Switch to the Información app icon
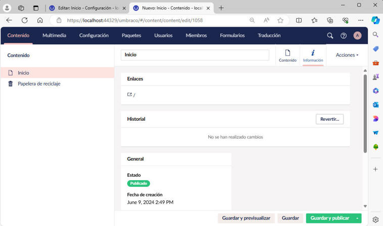This screenshot has height=226, width=383. click(x=313, y=55)
